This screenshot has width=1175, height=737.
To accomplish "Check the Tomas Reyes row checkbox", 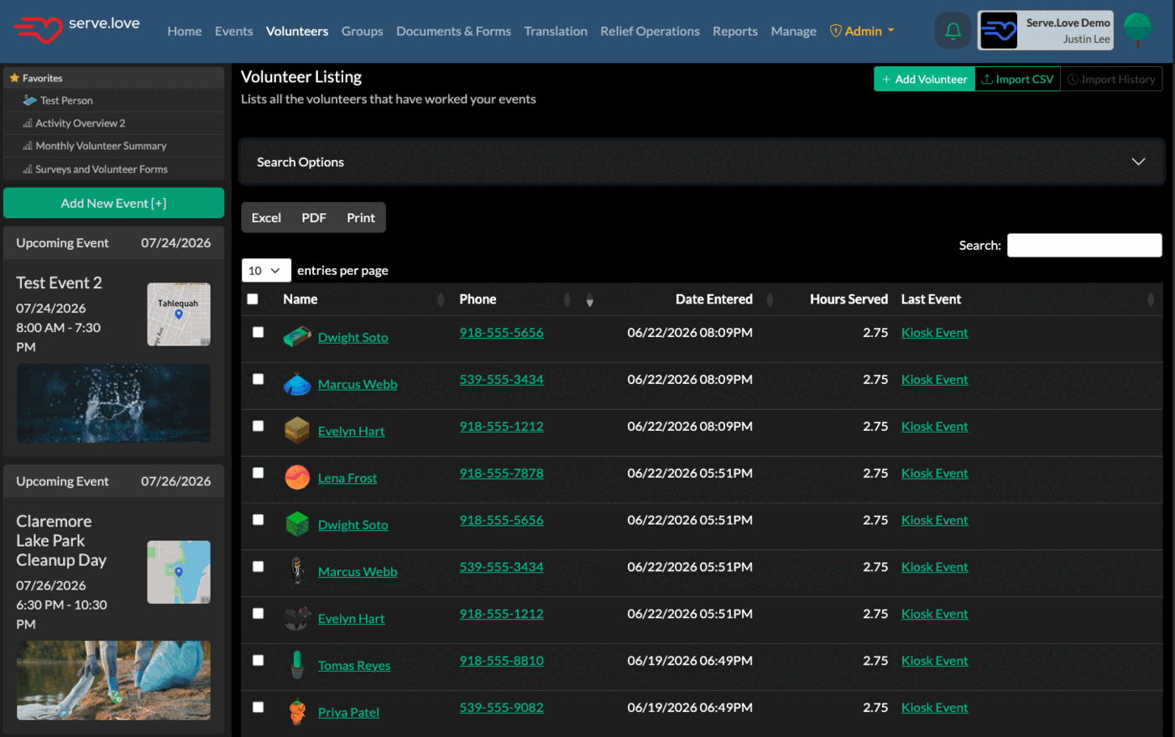I will click(258, 662).
